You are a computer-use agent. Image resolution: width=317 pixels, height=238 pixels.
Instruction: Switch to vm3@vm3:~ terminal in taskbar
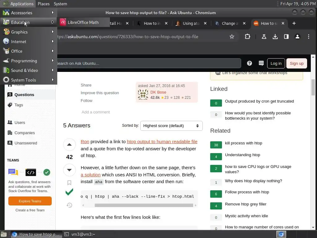[x=83, y=234]
